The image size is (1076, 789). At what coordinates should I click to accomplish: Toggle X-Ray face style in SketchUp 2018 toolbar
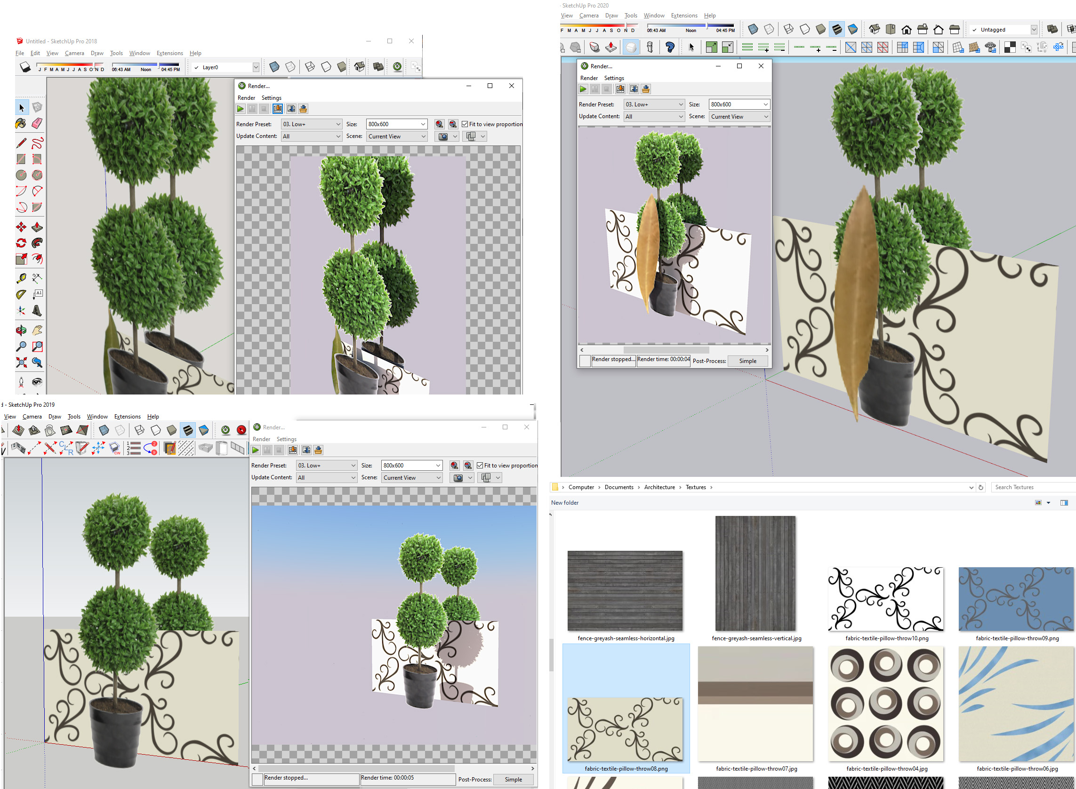coord(274,67)
